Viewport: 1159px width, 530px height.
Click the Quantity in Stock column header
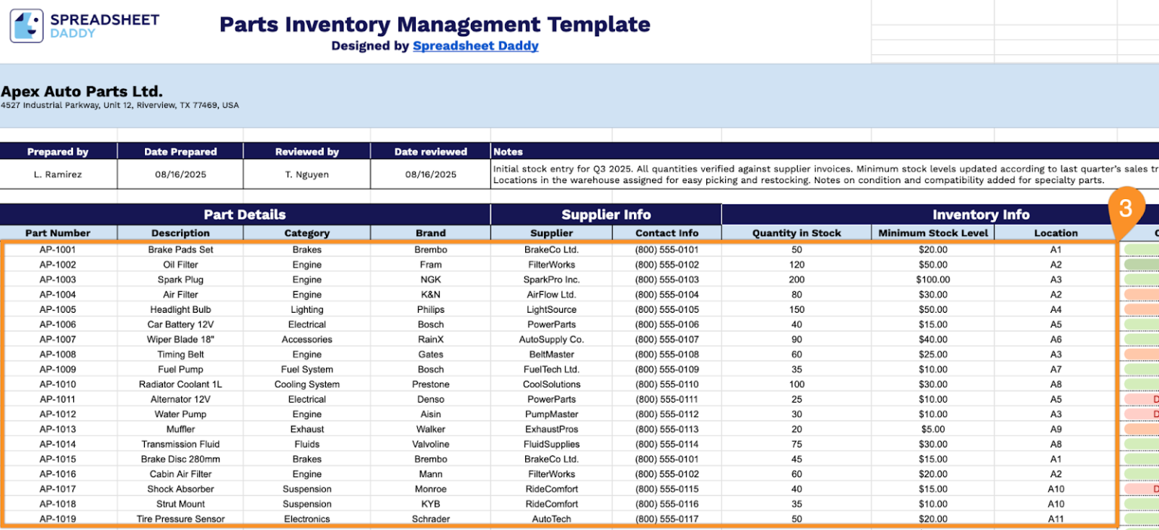(x=796, y=233)
